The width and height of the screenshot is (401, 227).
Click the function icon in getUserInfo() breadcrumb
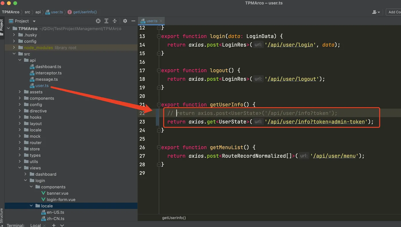coord(70,12)
